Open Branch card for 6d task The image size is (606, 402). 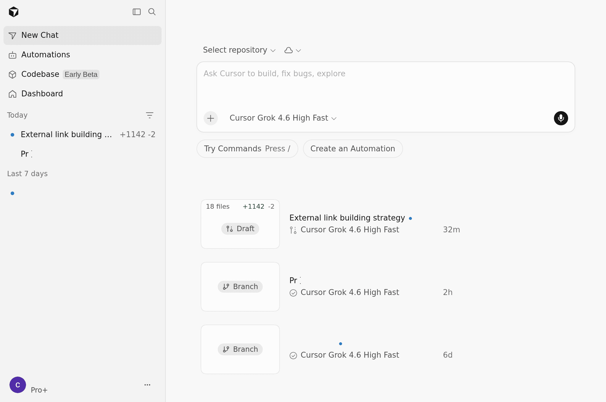pos(240,349)
